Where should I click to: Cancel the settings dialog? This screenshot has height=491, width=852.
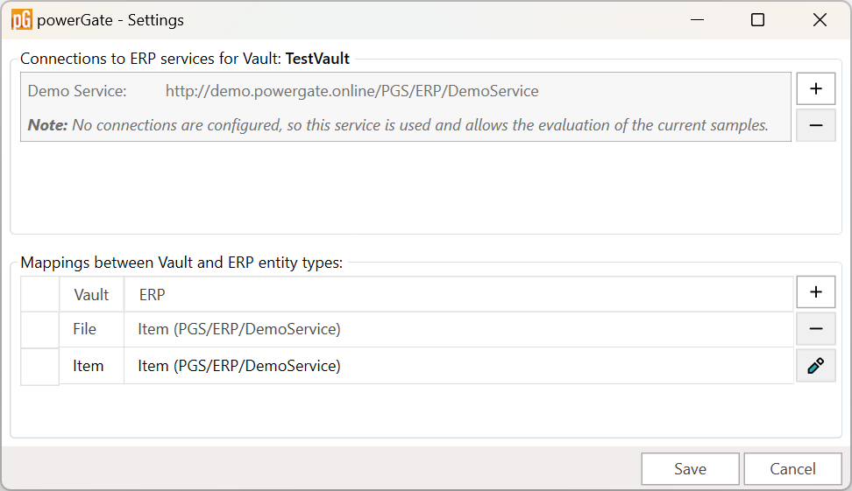(792, 469)
